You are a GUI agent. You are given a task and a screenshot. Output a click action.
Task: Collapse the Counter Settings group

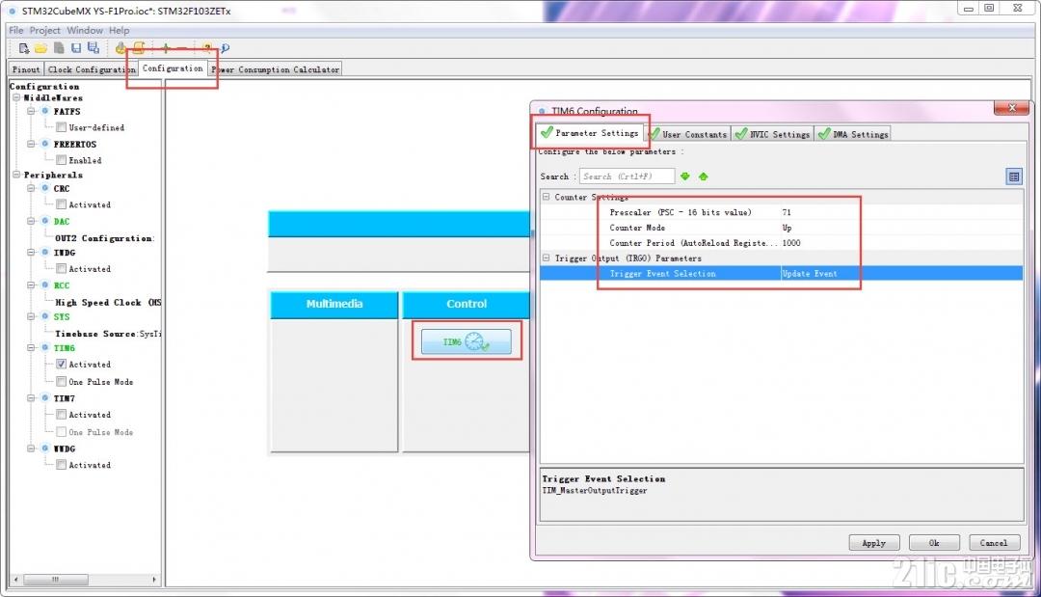tap(547, 197)
